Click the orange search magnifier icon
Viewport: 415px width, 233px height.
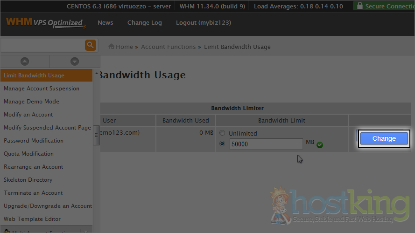[90, 45]
